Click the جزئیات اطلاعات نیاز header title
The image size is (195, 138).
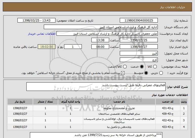pyautogui.click(x=172, y=7)
